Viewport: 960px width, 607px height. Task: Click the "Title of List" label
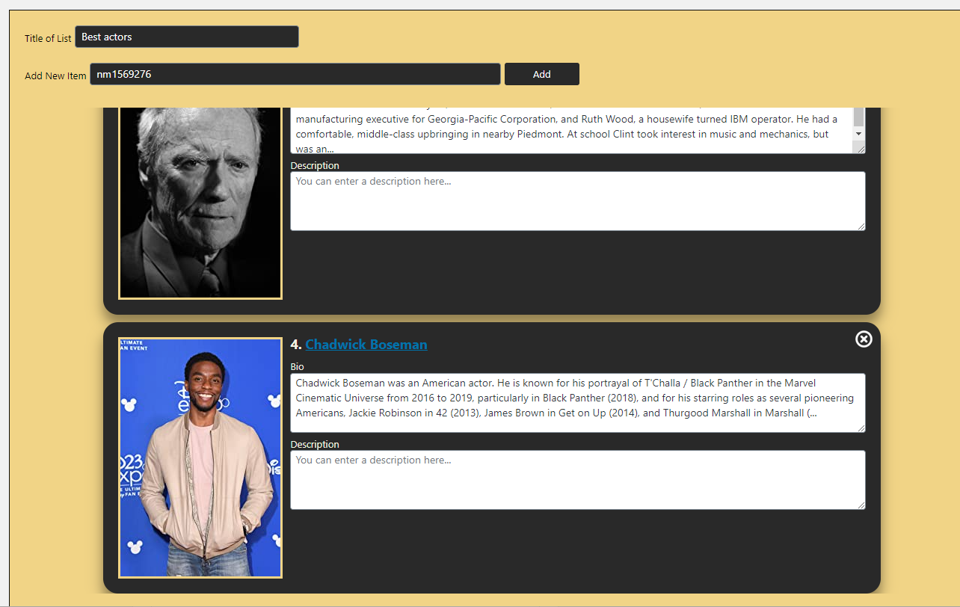click(x=48, y=38)
